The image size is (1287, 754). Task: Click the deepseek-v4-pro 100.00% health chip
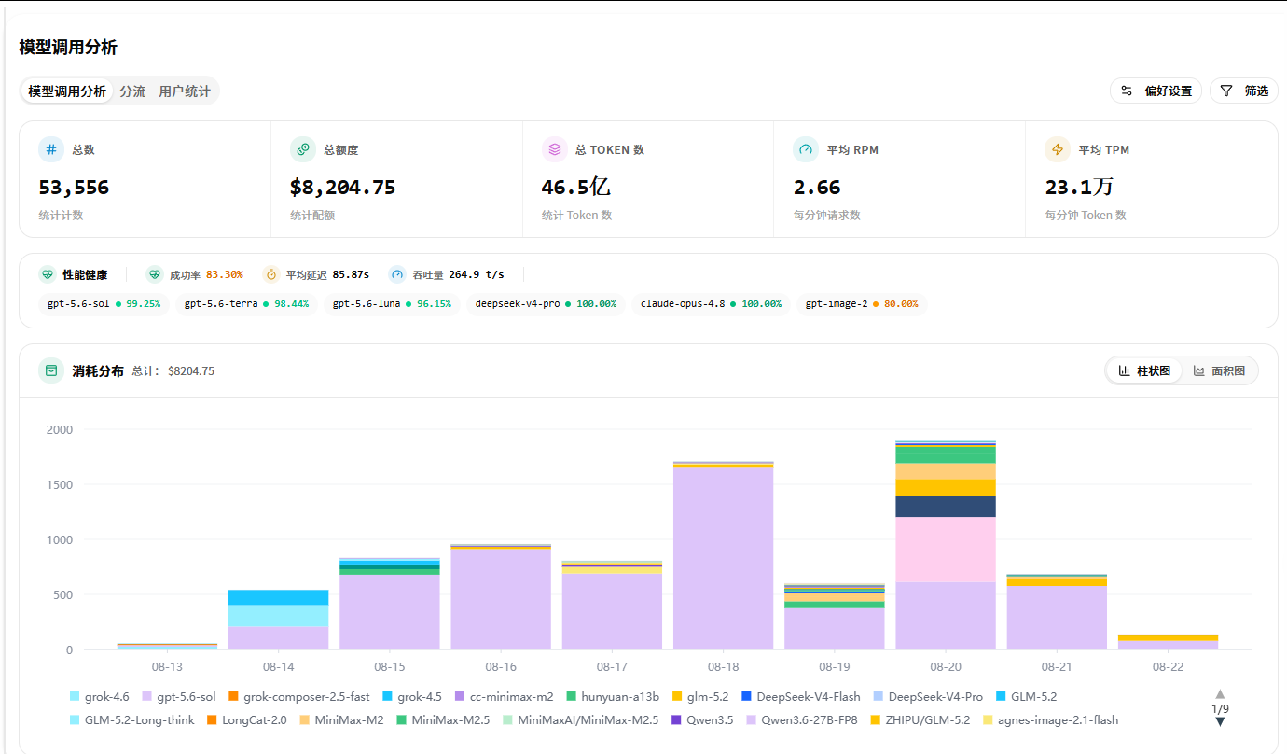(546, 304)
